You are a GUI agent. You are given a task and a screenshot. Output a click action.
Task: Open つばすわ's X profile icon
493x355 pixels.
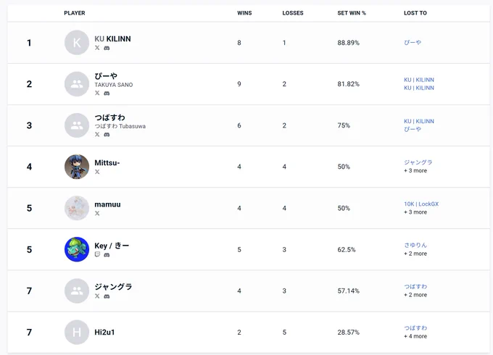(x=97, y=135)
